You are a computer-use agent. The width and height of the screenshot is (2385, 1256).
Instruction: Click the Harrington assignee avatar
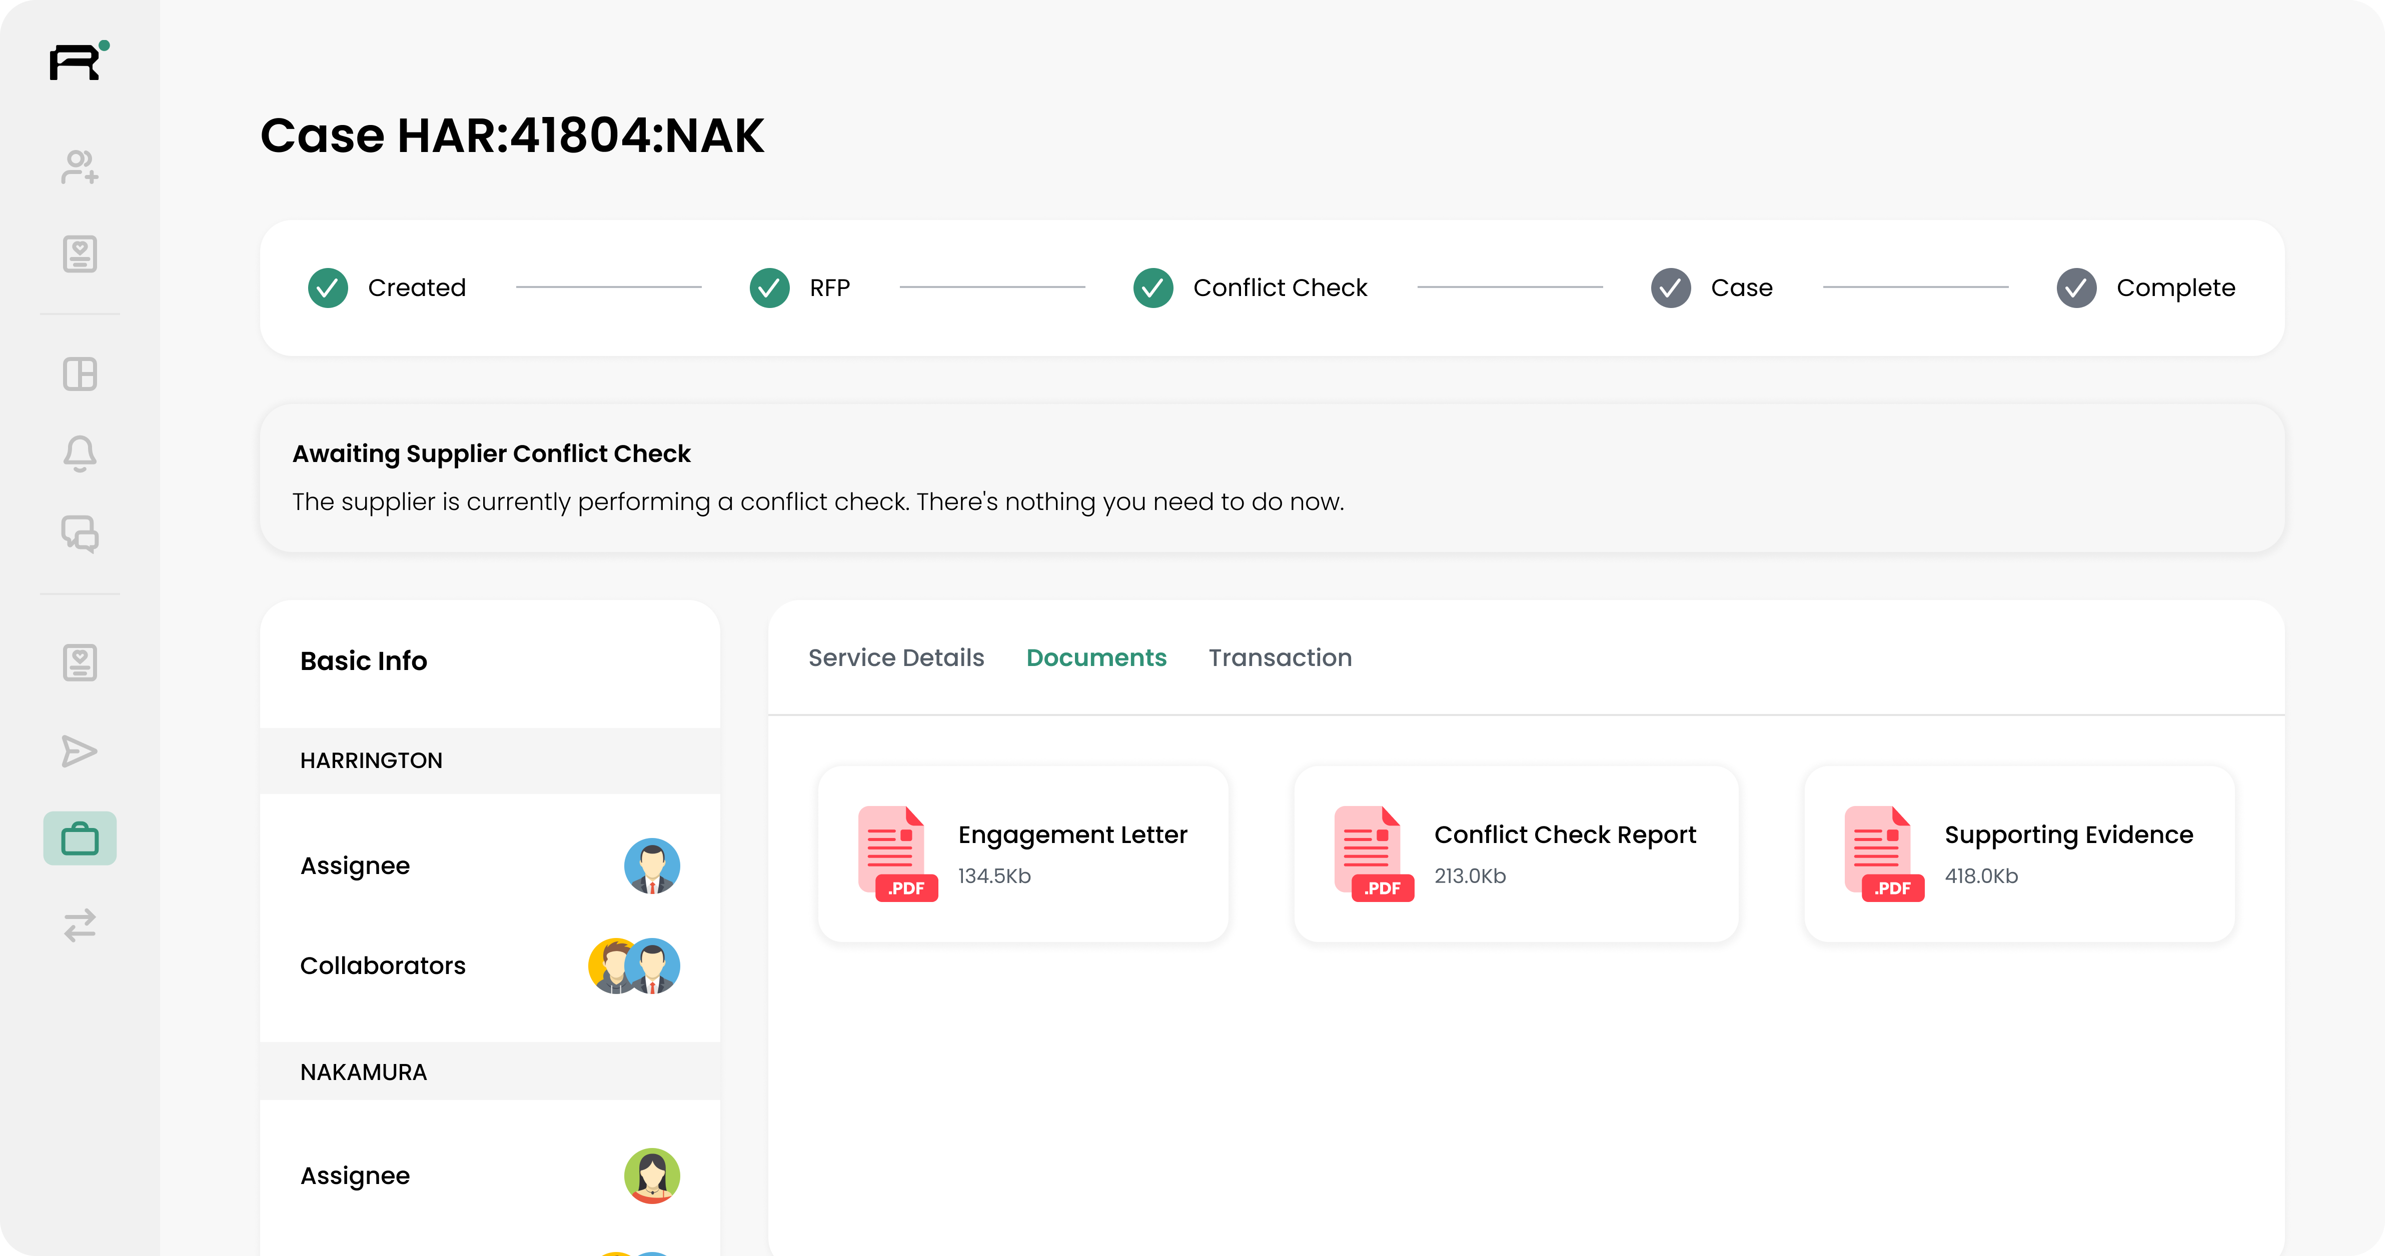tap(652, 866)
